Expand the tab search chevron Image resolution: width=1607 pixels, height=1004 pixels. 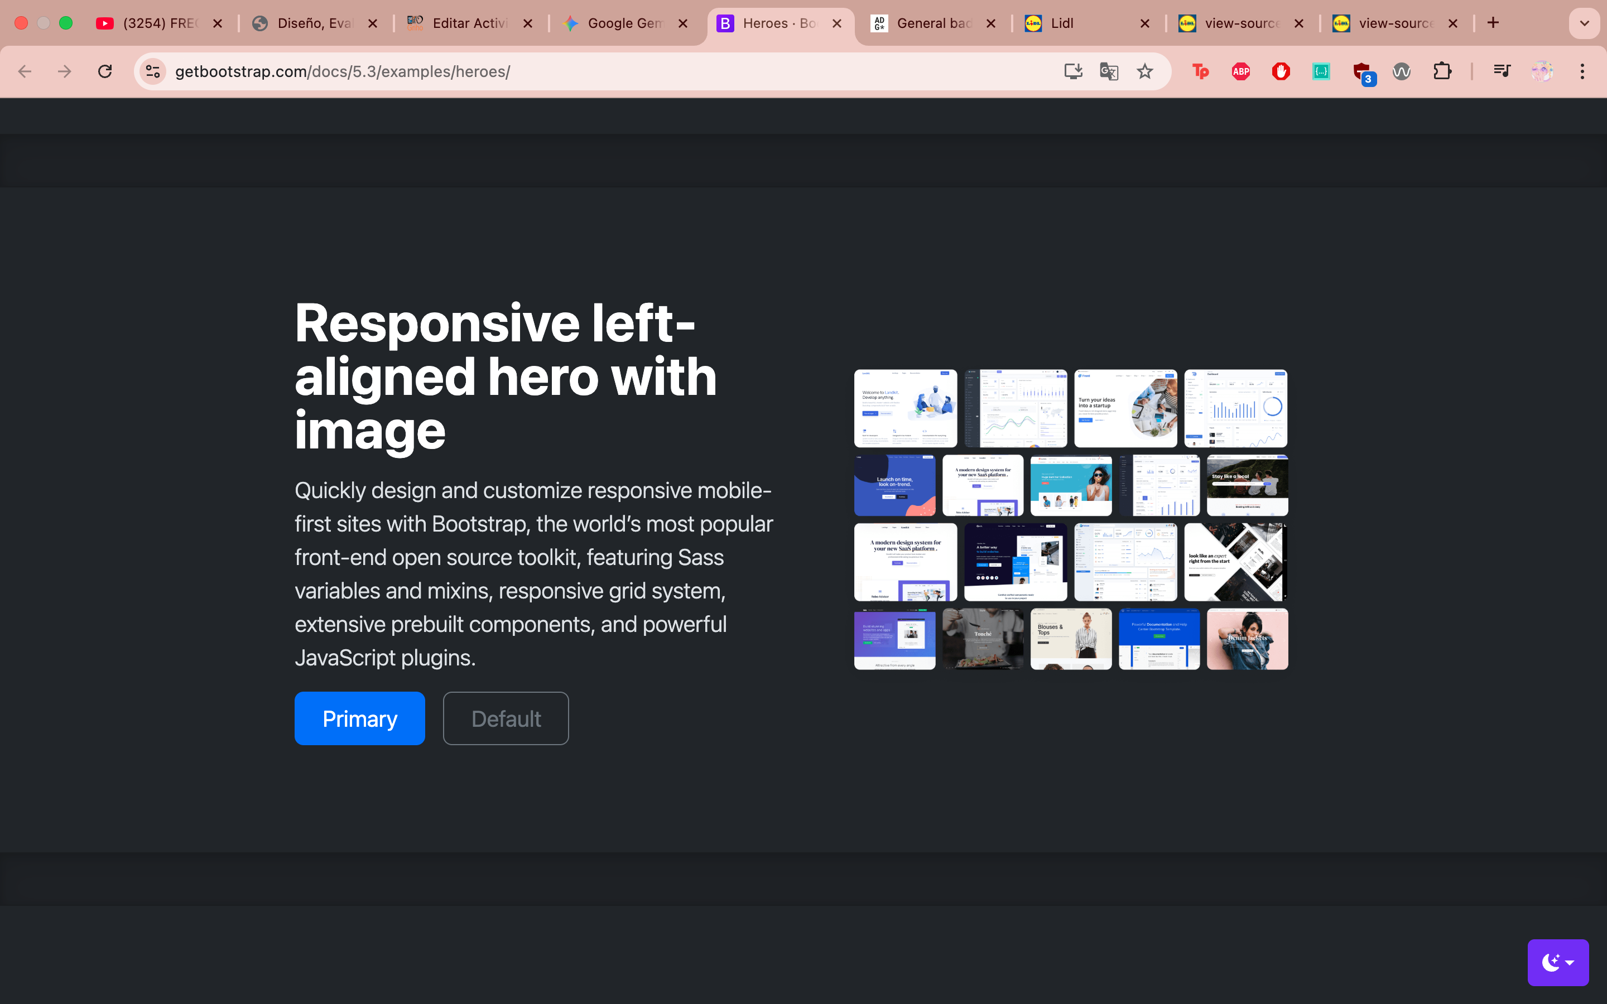[x=1585, y=23]
